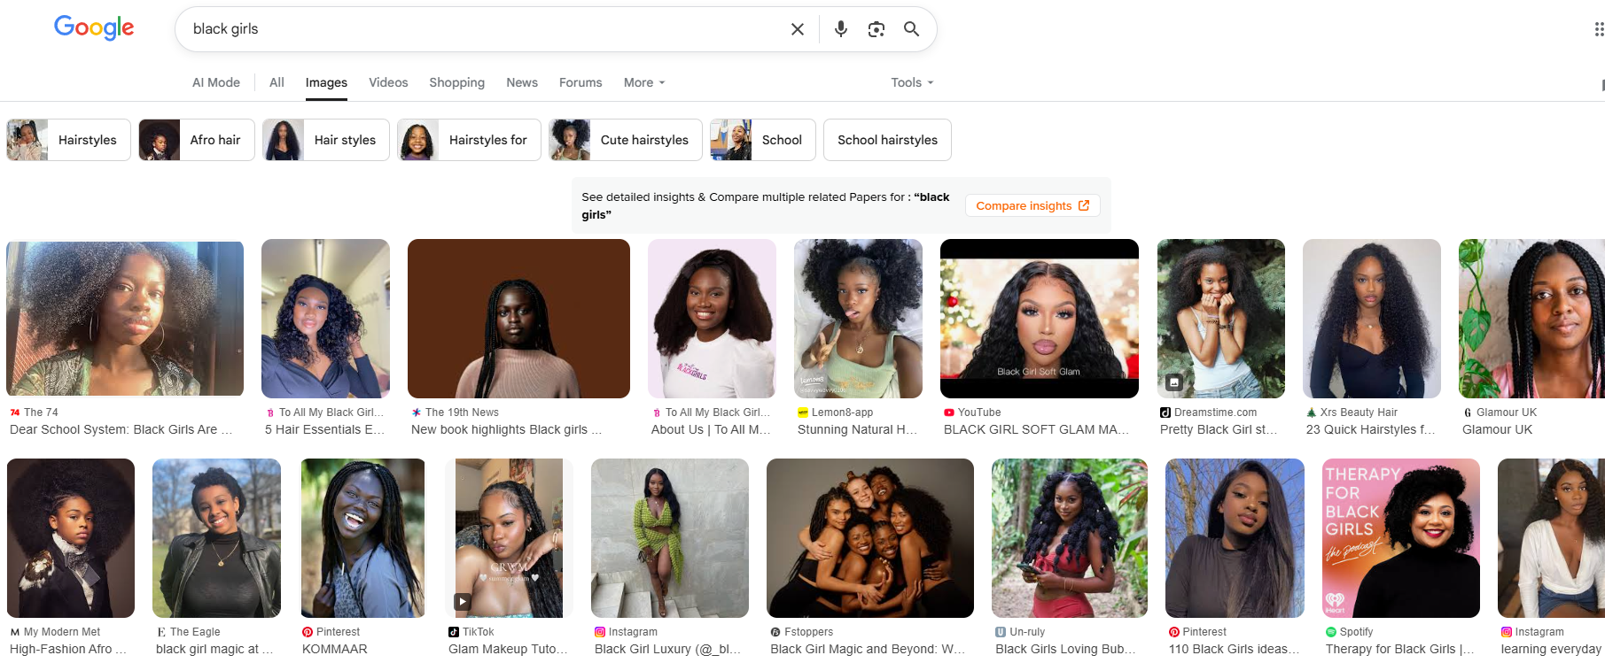Clear the search box text
The width and height of the screenshot is (1605, 663).
pos(798,29)
